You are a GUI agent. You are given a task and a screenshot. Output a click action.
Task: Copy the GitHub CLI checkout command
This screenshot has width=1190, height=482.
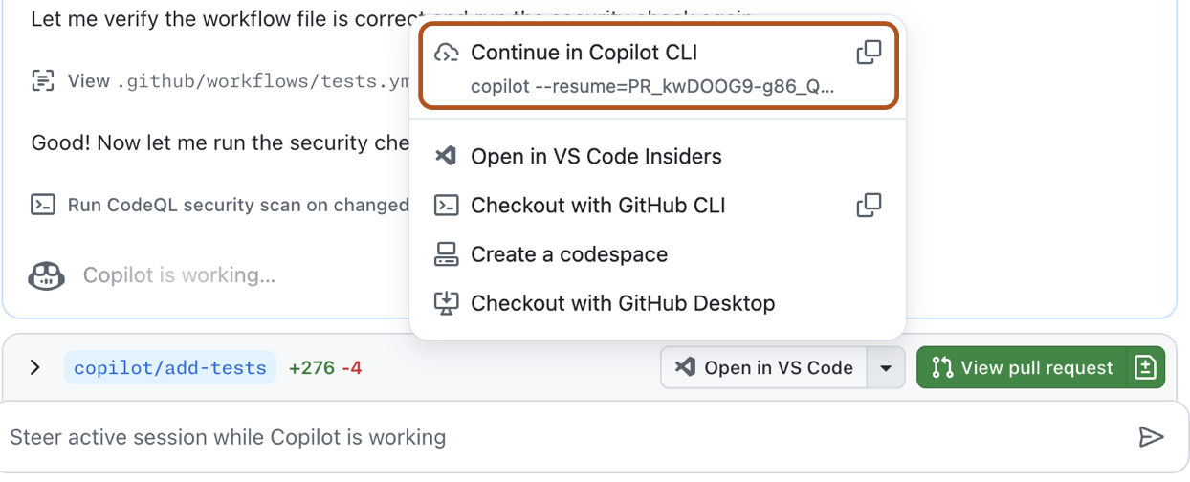[x=869, y=205]
